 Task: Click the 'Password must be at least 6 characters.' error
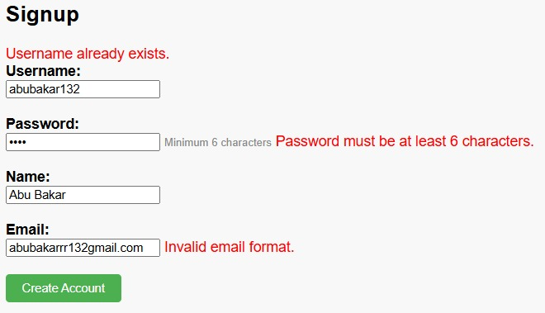click(x=405, y=141)
